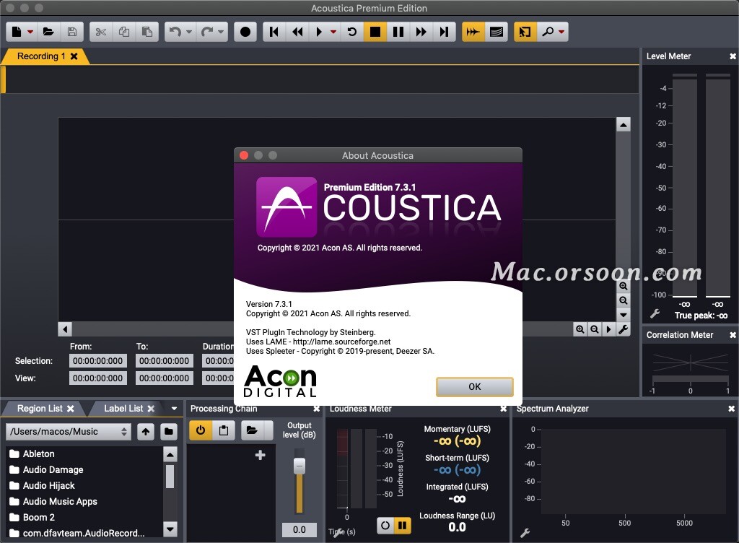Open Level Meter wrench settings

(655, 313)
